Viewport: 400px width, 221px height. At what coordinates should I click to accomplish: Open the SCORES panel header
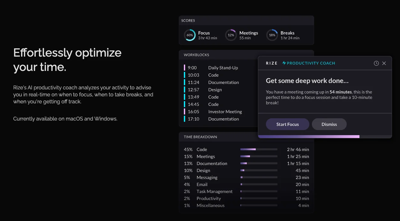(x=188, y=20)
